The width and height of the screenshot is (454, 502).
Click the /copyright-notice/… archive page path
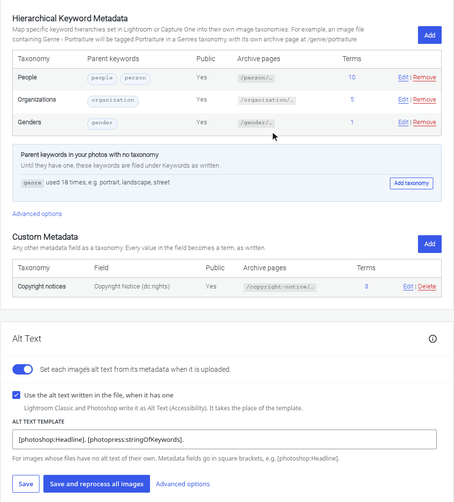(280, 287)
